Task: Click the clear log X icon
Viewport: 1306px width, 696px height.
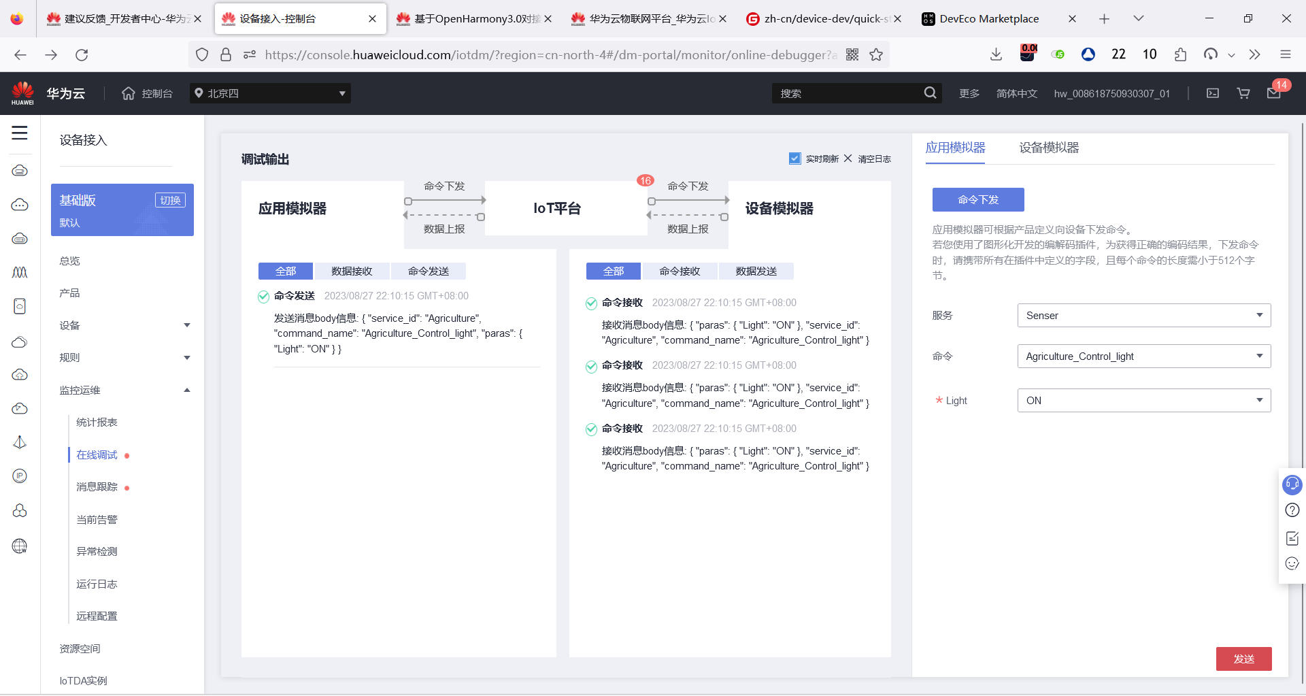Action: (x=848, y=159)
